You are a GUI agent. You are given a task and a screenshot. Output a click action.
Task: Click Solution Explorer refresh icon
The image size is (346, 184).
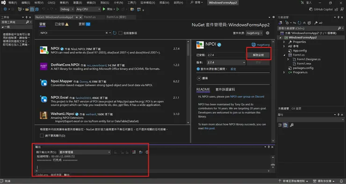pyautogui.click(x=299, y=23)
